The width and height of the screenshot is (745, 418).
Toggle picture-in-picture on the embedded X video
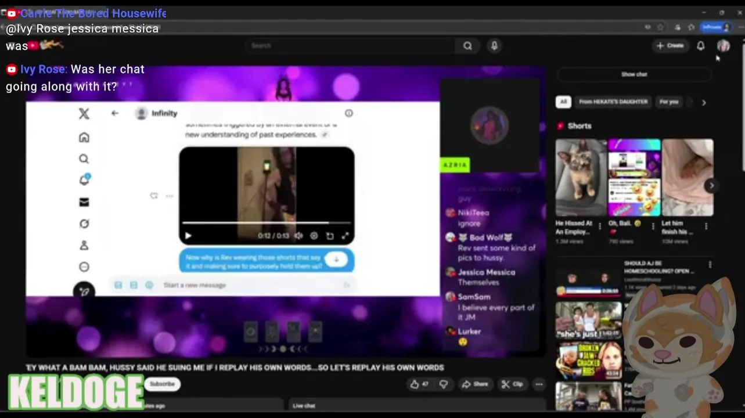pos(330,236)
